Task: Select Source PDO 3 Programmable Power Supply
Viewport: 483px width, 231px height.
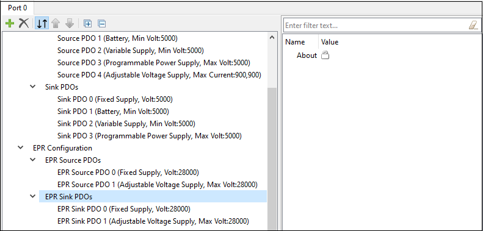Action: [154, 63]
